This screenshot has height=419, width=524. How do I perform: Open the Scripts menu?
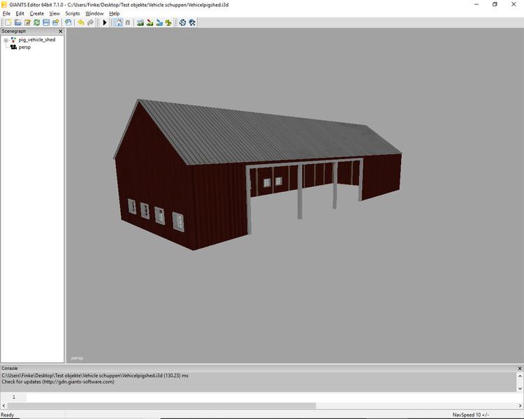pos(72,13)
